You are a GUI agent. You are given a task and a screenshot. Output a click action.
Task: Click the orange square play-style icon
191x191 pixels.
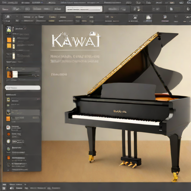coord(9,158)
